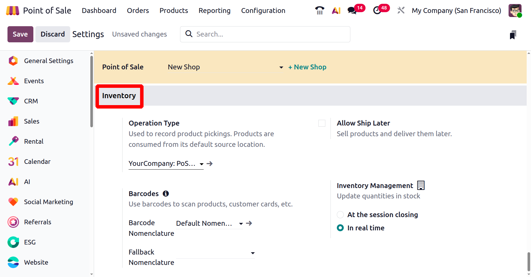Open the AI assistant icon in top bar
This screenshot has width=531, height=277.
(336, 11)
